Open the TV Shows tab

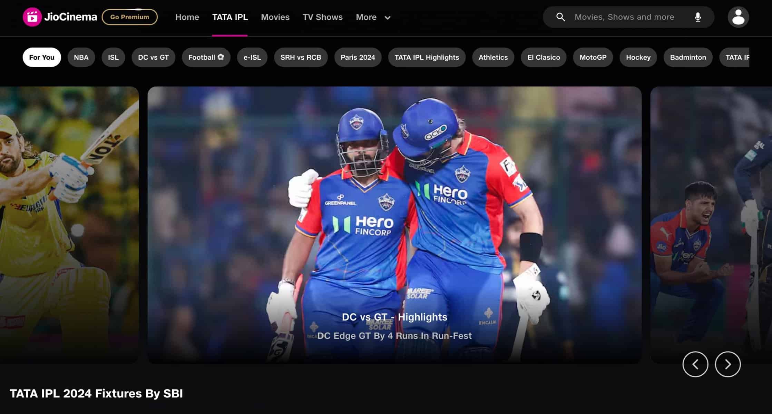[323, 17]
